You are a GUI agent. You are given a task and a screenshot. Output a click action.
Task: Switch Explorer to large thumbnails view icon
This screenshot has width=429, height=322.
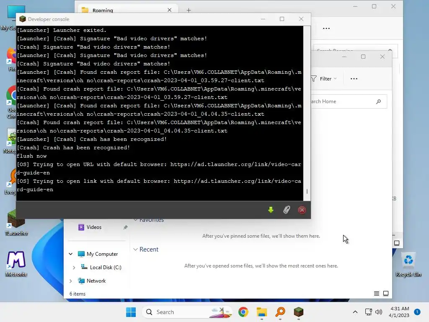click(x=386, y=293)
